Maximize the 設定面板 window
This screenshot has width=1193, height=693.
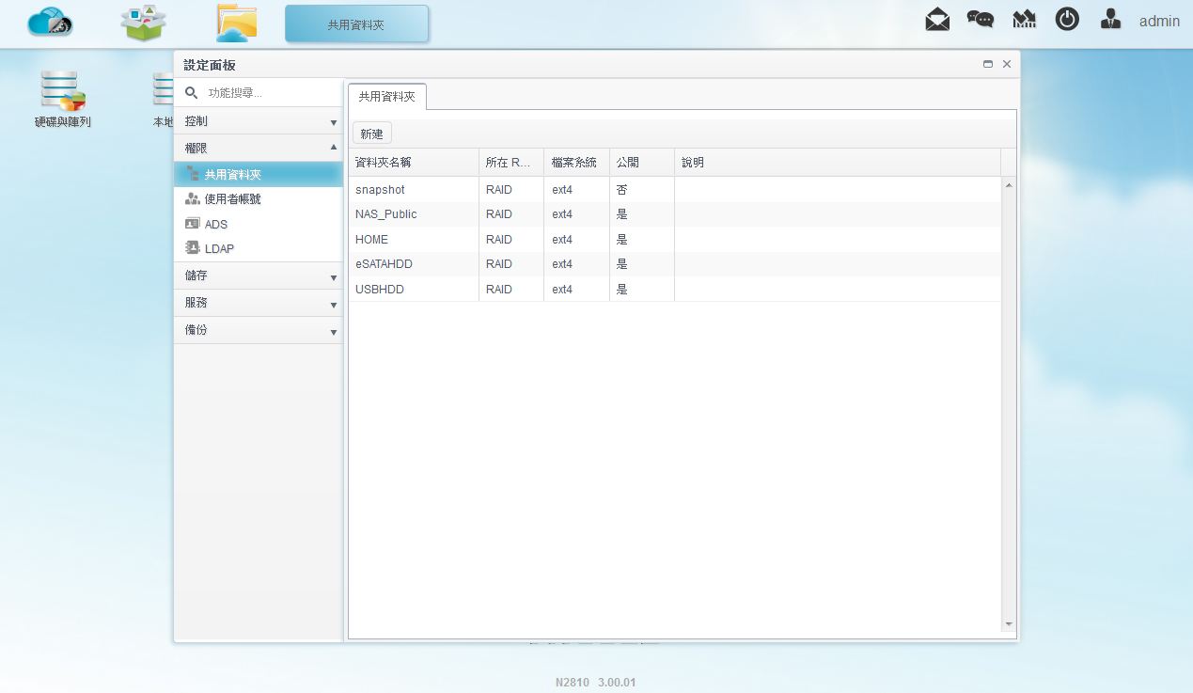coord(988,64)
